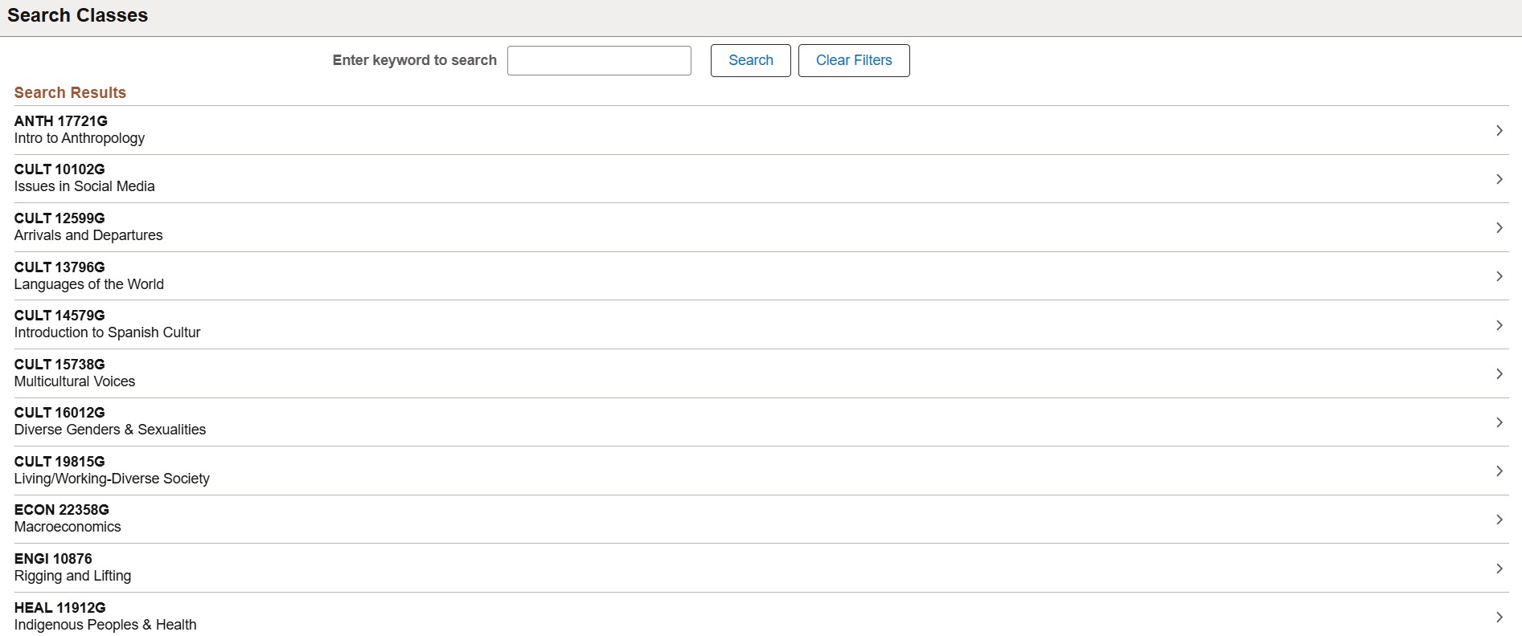The height and width of the screenshot is (636, 1522).
Task: Select the HEAL 11912G course code
Action: coord(59,608)
